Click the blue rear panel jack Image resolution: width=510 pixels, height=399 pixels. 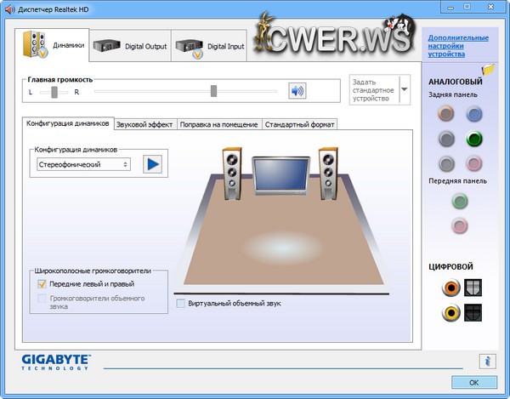(x=473, y=114)
